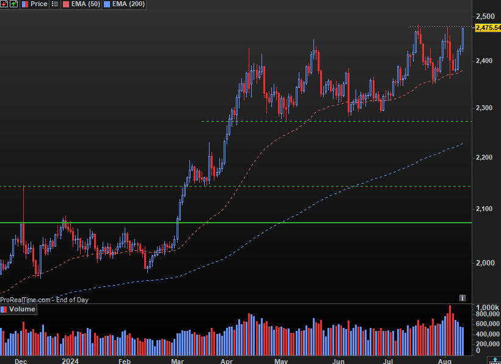
Task: Click the 2,200 price axis label
Action: click(484, 157)
